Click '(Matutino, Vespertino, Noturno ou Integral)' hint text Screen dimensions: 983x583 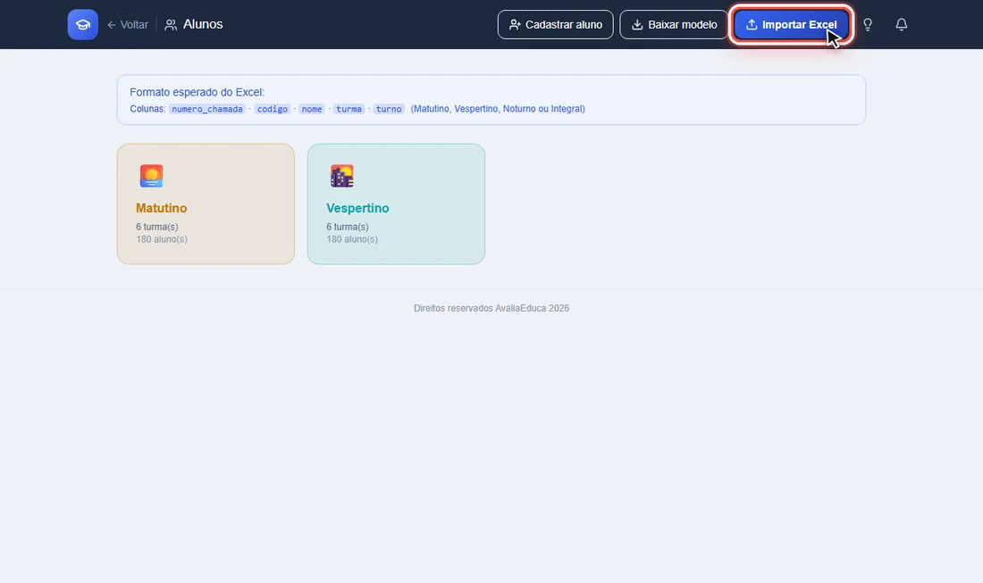(x=498, y=109)
